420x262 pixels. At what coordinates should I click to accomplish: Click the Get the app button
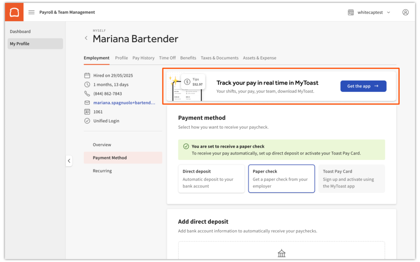point(363,86)
